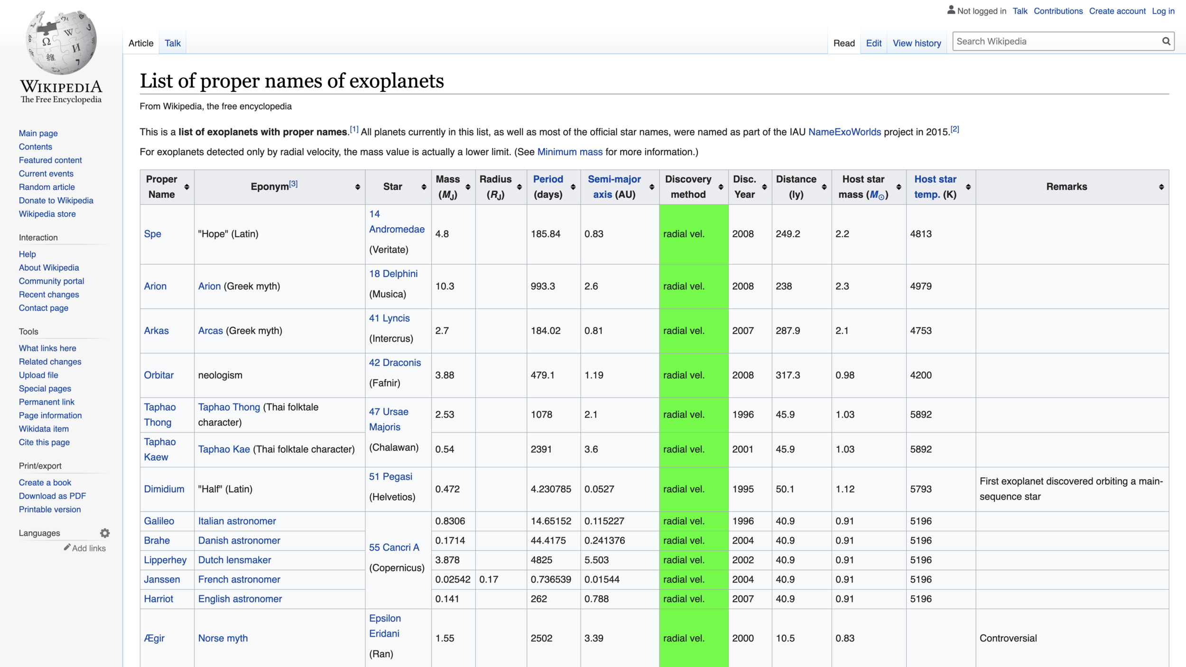Sort by Discovery method arrows

click(721, 187)
